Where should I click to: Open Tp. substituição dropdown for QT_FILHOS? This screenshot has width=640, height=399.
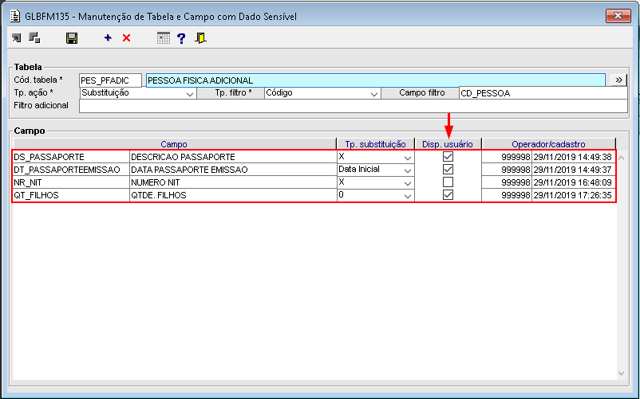407,196
